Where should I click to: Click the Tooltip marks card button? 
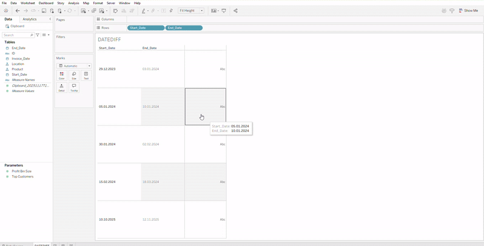pyautogui.click(x=74, y=87)
